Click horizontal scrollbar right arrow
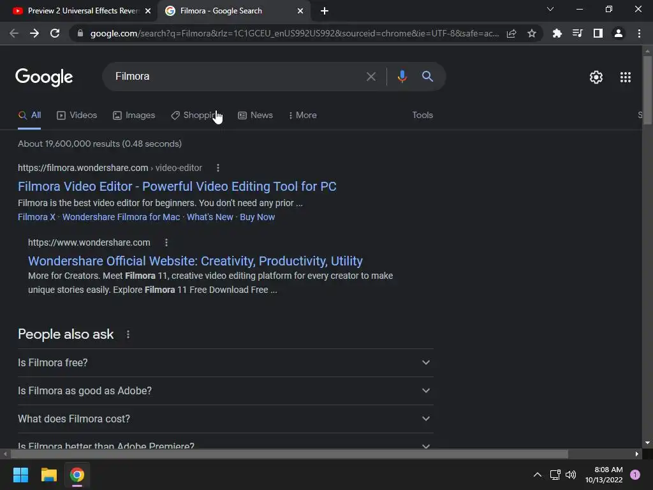 (637, 454)
